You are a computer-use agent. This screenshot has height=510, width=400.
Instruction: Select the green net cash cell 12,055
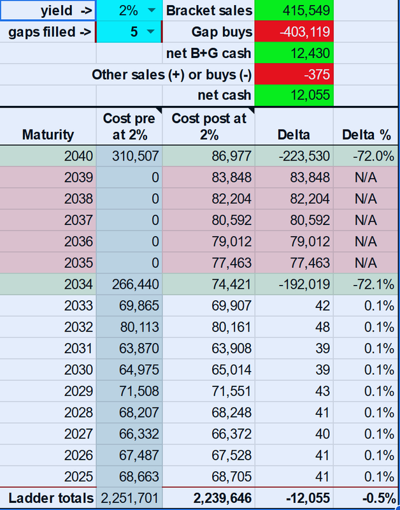click(293, 96)
